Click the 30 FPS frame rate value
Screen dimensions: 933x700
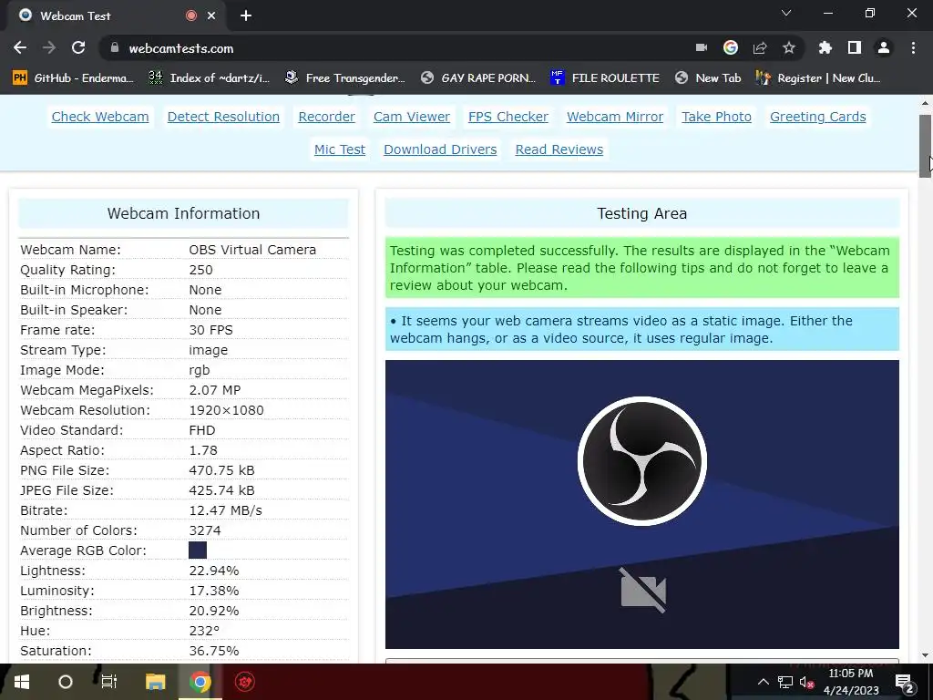(x=210, y=330)
